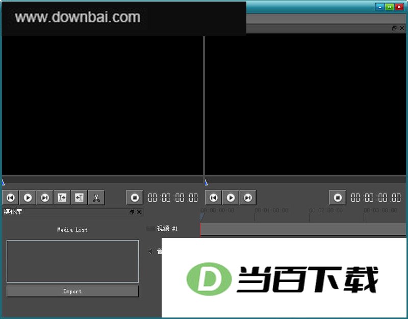Skip to end in the left preview player

click(x=45, y=198)
